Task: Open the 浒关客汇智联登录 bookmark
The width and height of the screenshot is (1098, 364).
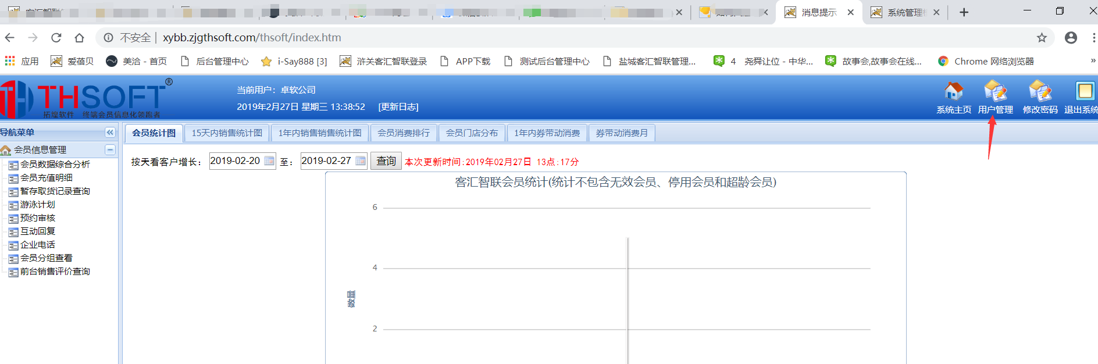Action: [383, 61]
